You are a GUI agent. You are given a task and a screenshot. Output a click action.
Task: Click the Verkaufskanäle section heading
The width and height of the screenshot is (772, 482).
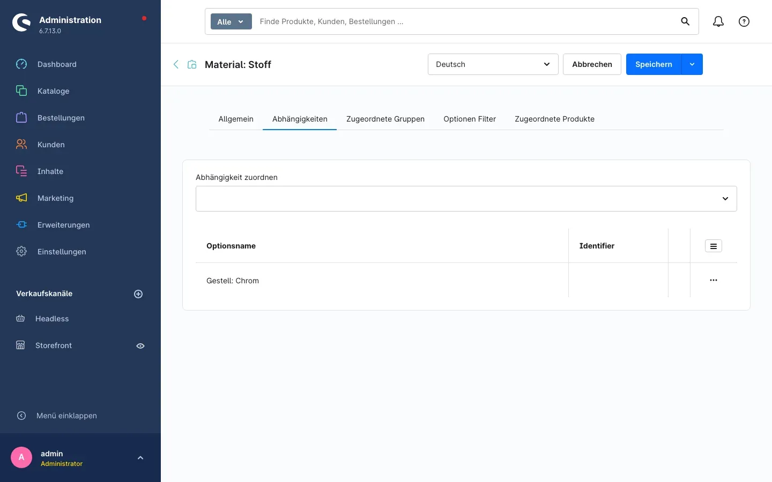44,293
